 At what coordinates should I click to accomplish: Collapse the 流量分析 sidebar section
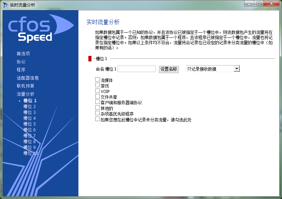25,94
